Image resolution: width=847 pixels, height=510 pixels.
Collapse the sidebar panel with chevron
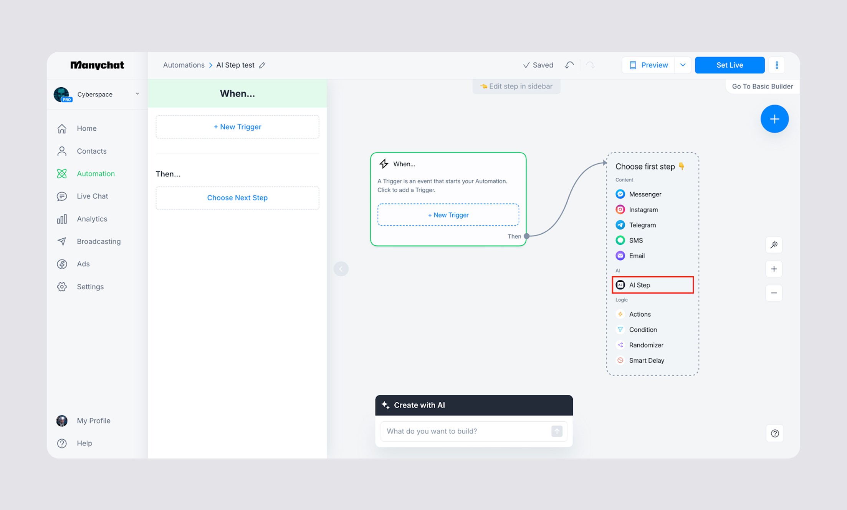coord(341,269)
